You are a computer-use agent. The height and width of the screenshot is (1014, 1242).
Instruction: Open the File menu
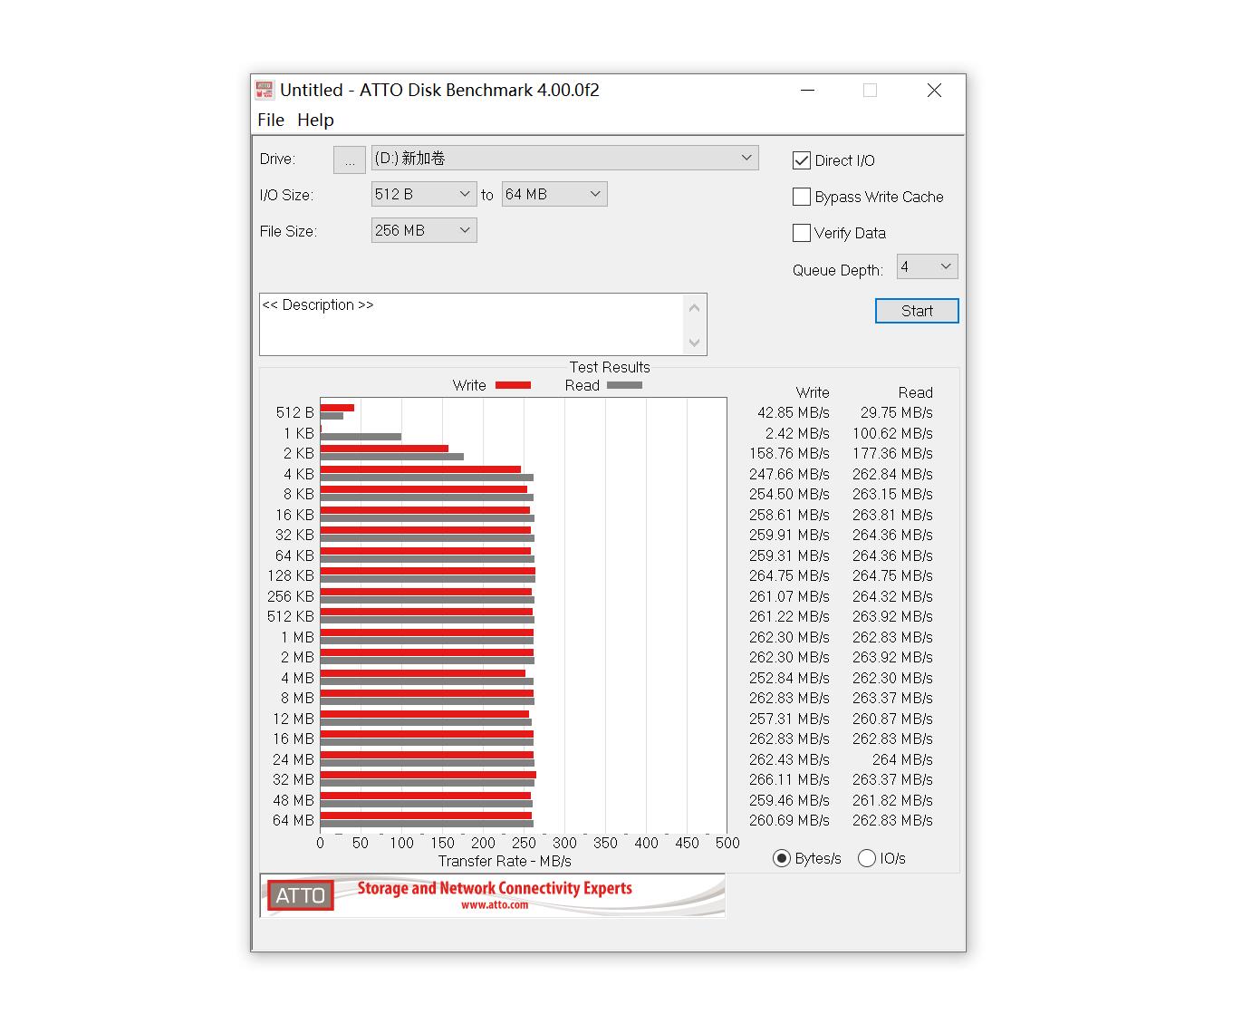pyautogui.click(x=270, y=120)
